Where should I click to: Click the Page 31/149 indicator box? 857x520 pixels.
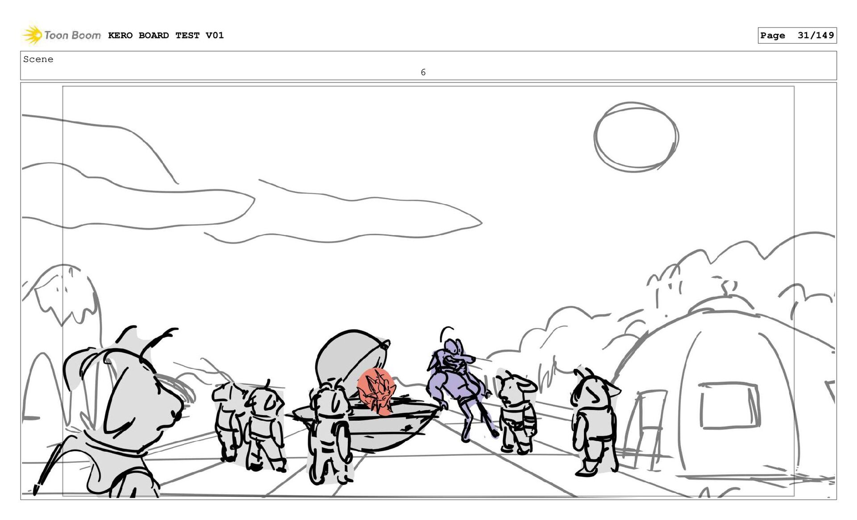[x=797, y=35]
